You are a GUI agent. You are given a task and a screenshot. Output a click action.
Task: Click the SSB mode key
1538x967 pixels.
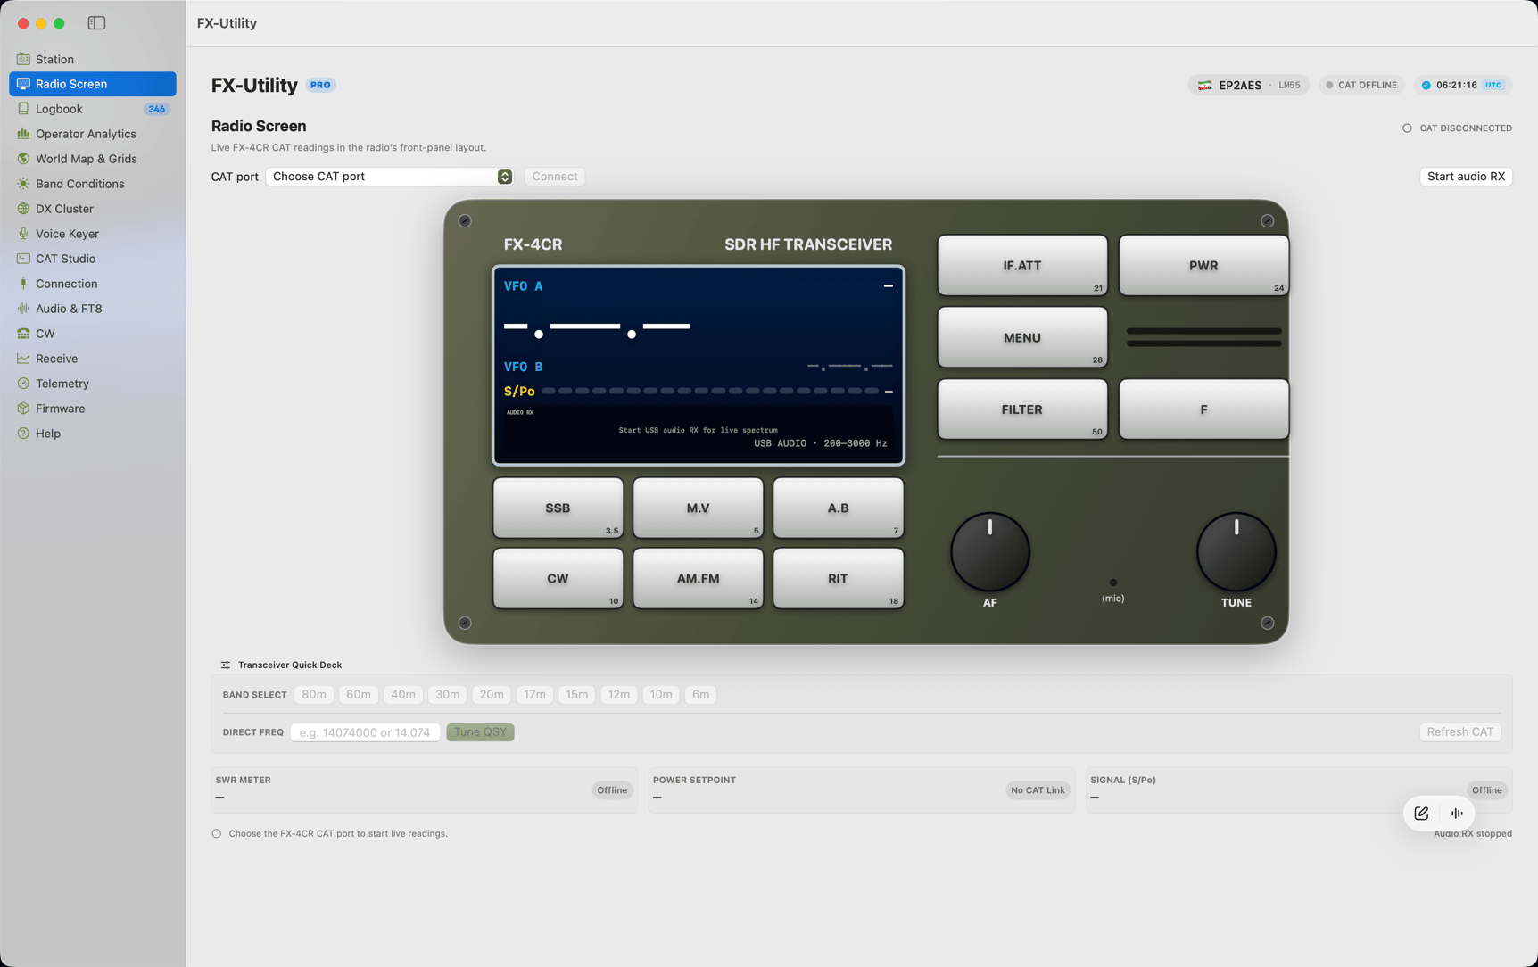558,508
